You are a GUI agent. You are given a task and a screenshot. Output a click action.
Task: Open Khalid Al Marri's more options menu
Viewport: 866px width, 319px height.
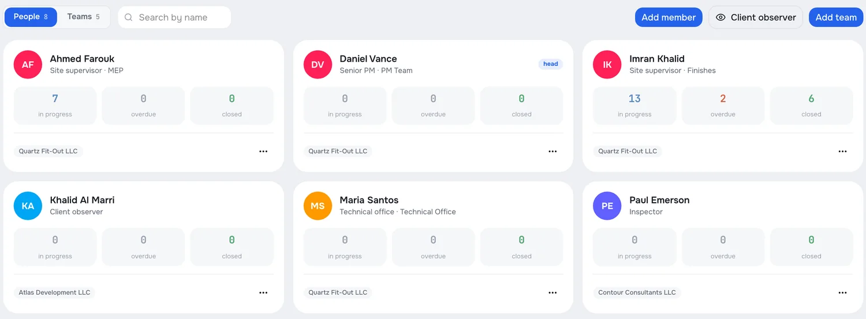(263, 292)
